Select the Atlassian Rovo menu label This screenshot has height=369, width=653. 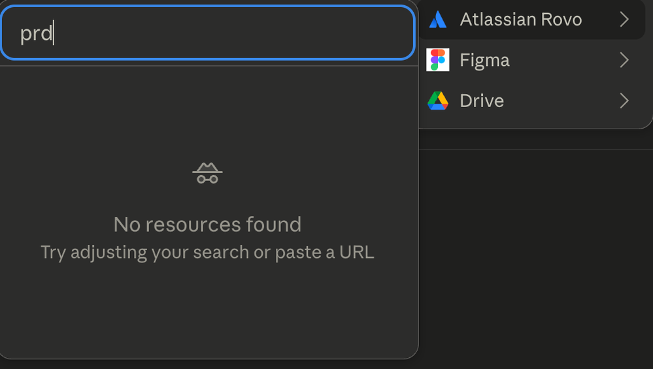(x=520, y=20)
